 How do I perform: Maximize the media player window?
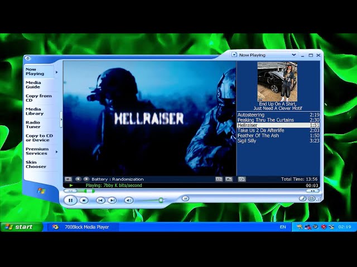tap(311, 55)
